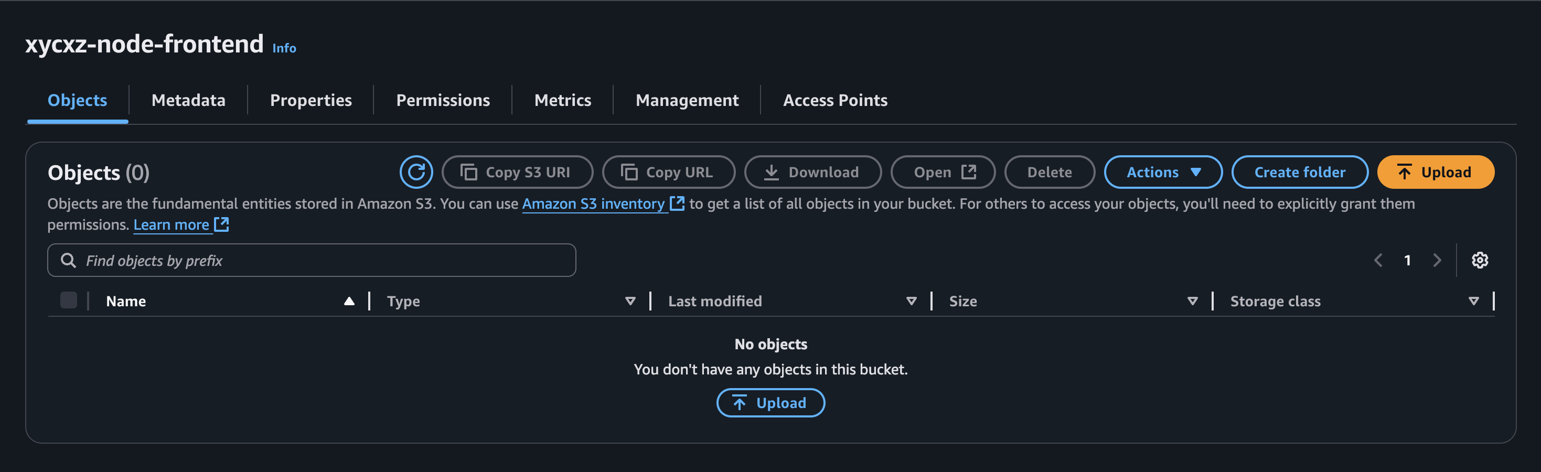Sort by Last modified column arrow

911,301
